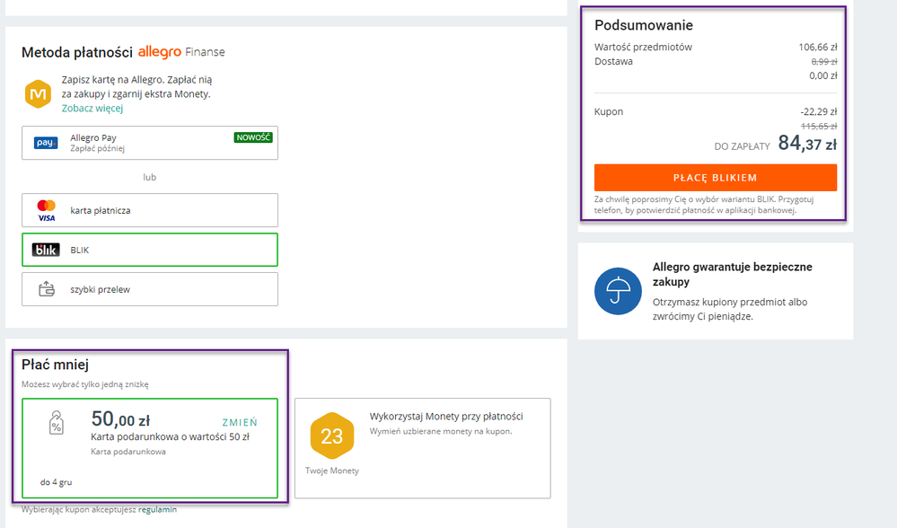Image resolution: width=897 pixels, height=528 pixels.
Task: Click the blue umbrella guarantee icon
Action: pos(618,291)
